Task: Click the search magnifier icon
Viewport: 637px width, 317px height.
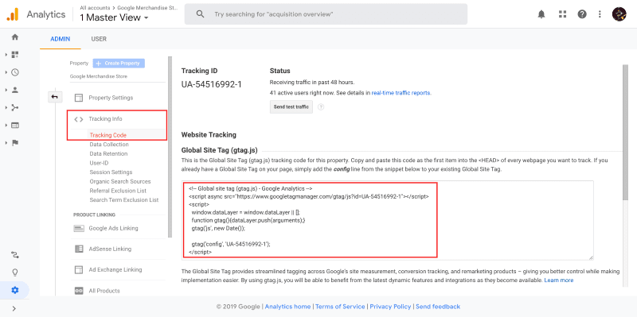Action: click(x=200, y=14)
